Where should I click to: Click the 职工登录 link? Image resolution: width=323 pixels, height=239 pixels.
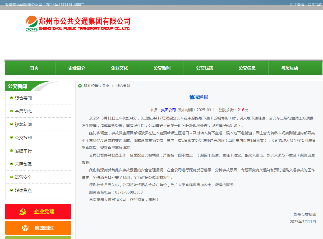tap(297, 5)
